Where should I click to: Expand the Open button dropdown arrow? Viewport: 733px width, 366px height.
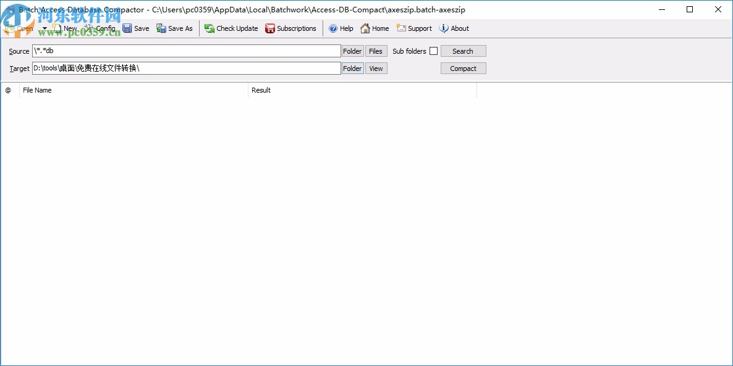[x=44, y=28]
